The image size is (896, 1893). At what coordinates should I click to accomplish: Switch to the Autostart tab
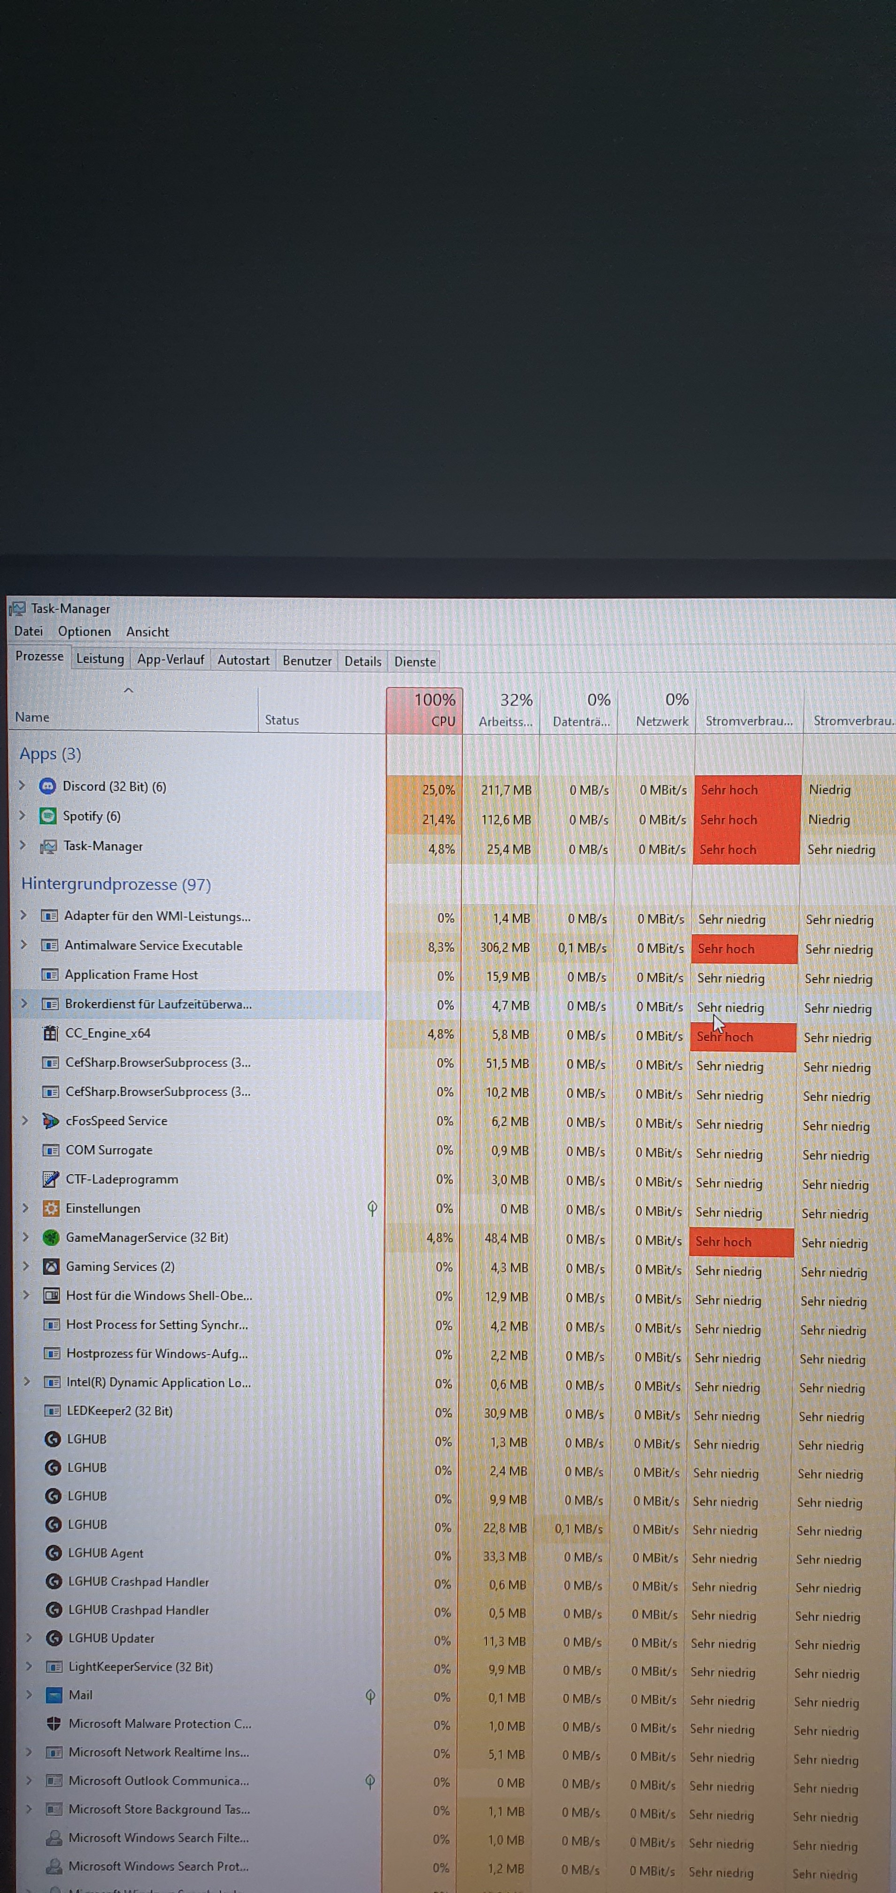[x=243, y=660]
